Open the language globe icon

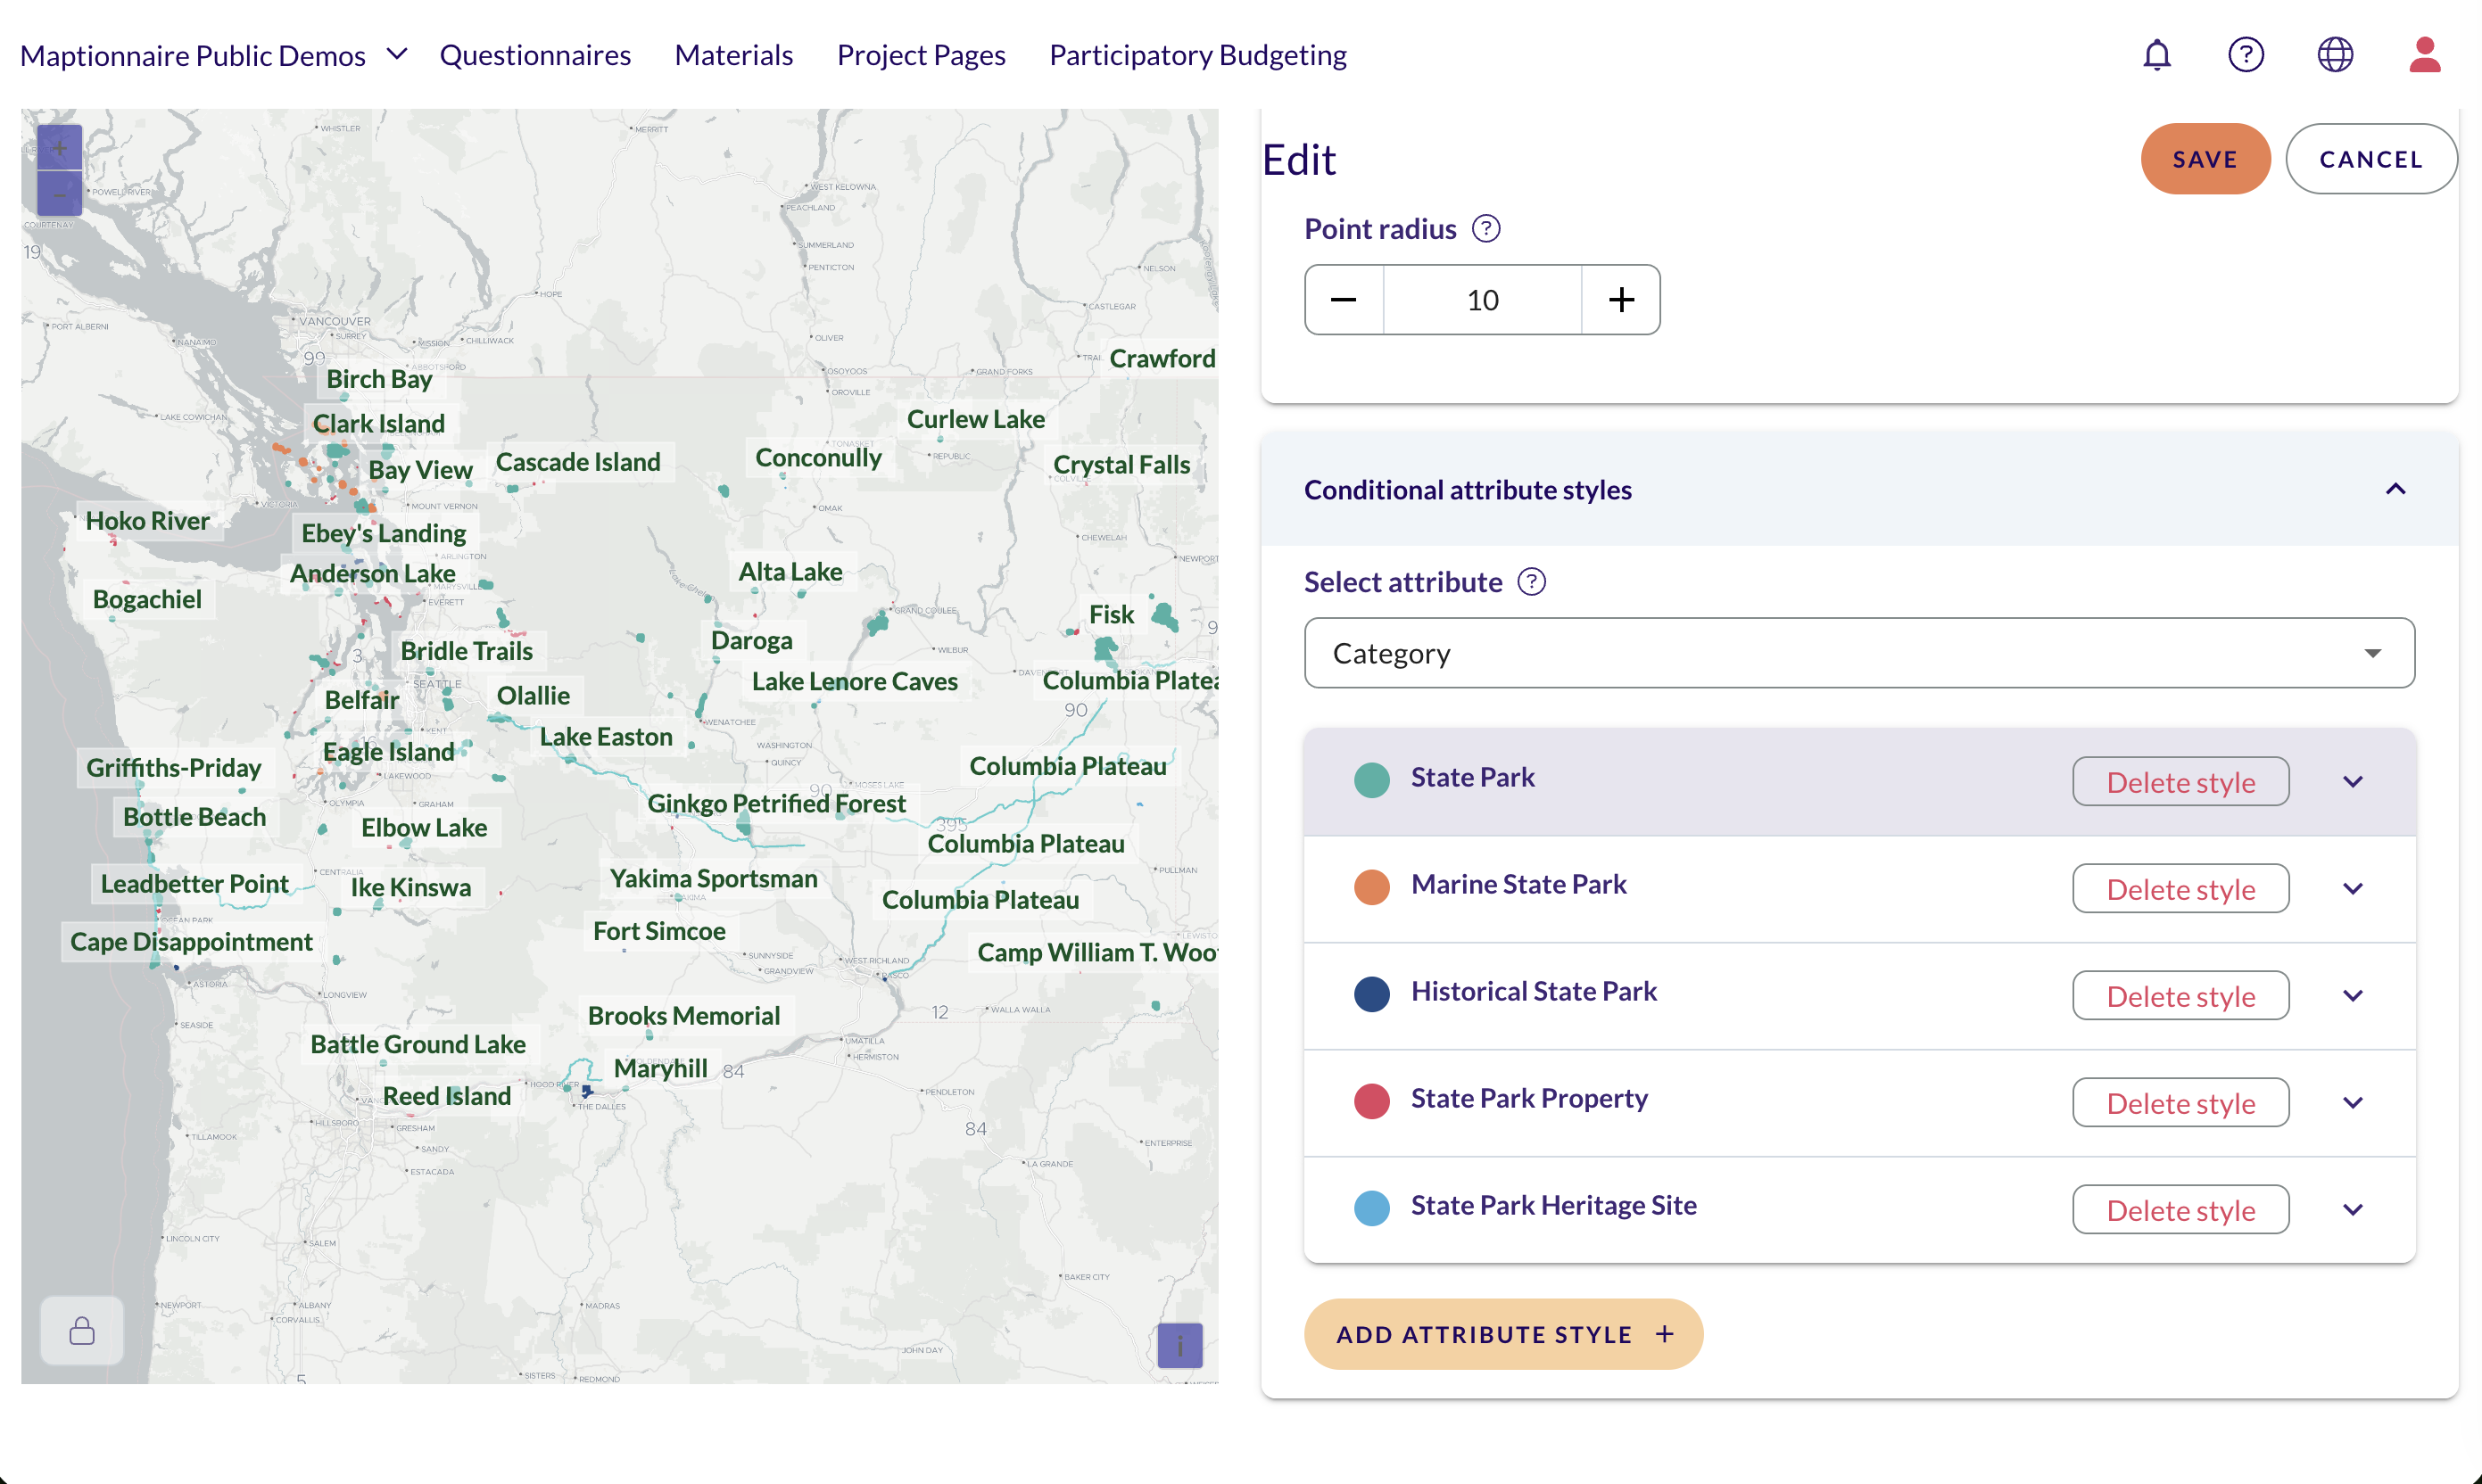click(2335, 55)
